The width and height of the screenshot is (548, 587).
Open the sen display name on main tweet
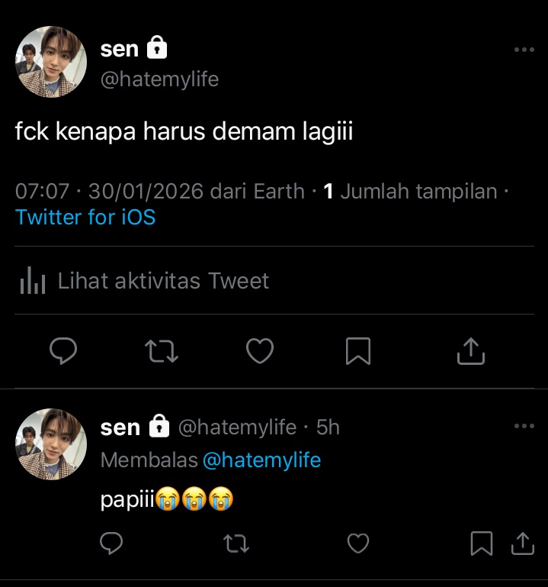[x=120, y=49]
